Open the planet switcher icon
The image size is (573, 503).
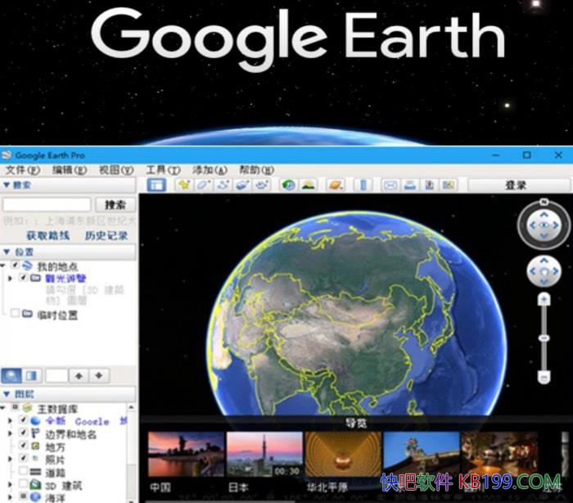[x=336, y=185]
